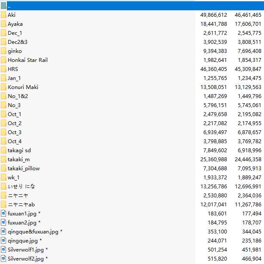Select the file name fuxuan1.jpg
The image size is (264, 264).
[22, 214]
